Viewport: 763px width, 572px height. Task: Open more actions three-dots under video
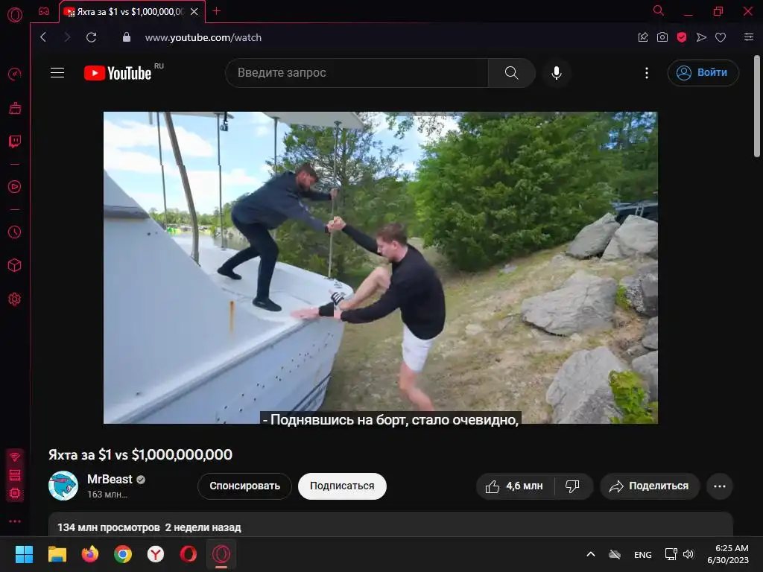point(720,486)
